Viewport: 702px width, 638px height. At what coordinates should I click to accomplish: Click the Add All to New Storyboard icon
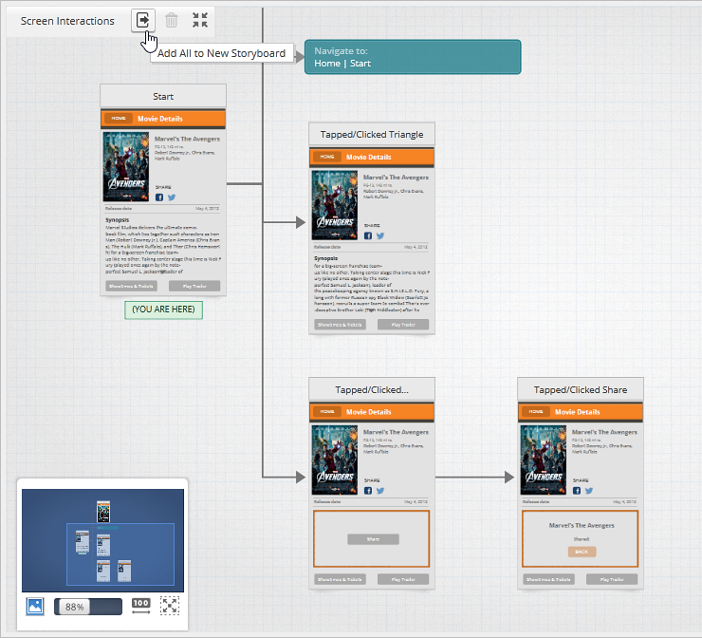point(143,20)
